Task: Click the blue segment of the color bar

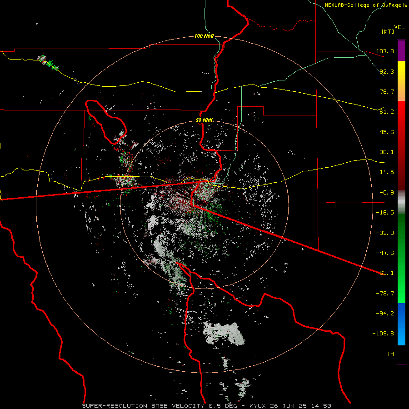Action: coord(401,324)
